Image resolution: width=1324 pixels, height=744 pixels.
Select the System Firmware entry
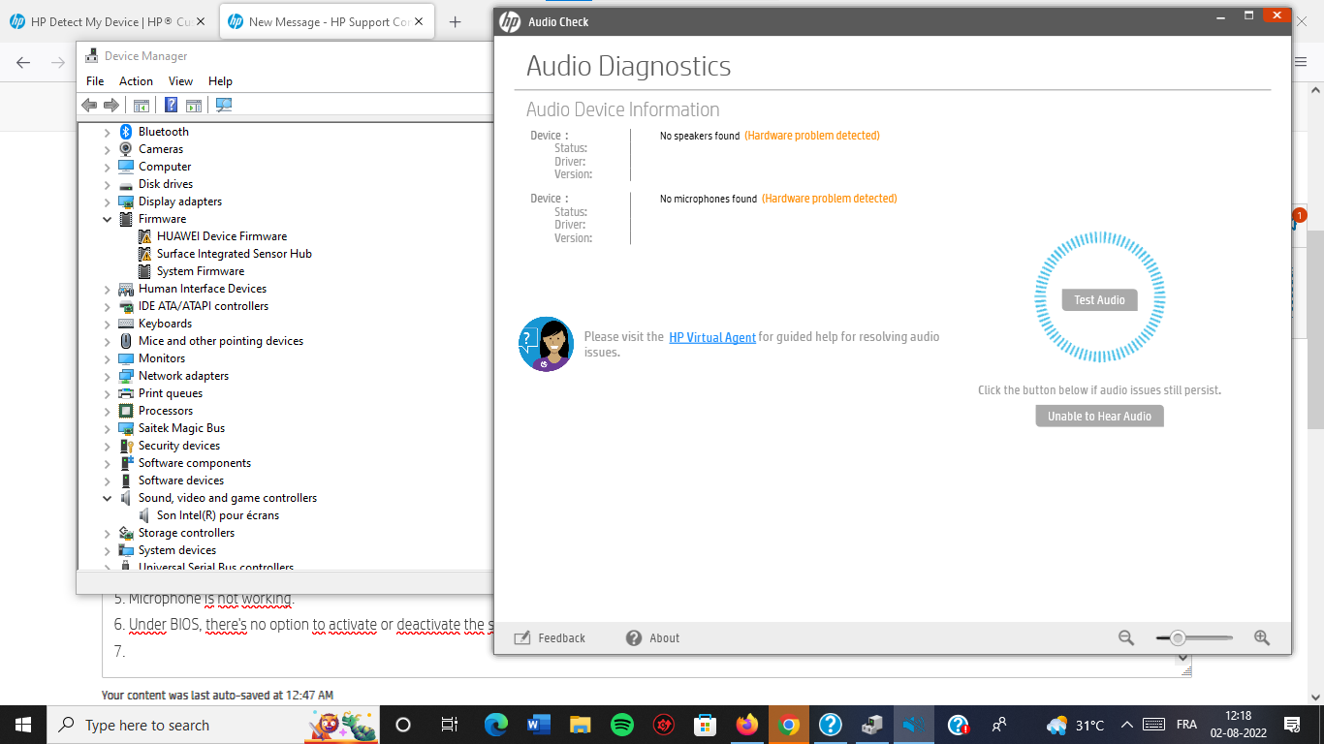[x=201, y=271]
